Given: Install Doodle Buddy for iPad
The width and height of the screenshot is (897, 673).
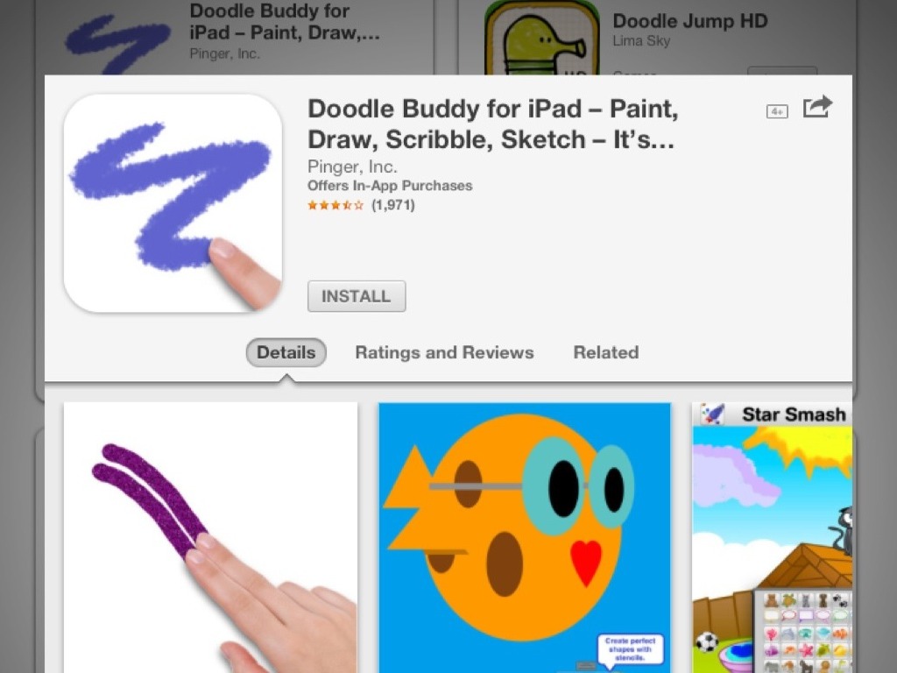Looking at the screenshot, I should tap(357, 296).
